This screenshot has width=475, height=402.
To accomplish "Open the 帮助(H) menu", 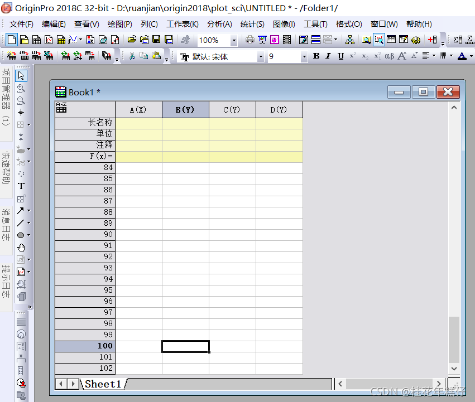I will click(419, 24).
